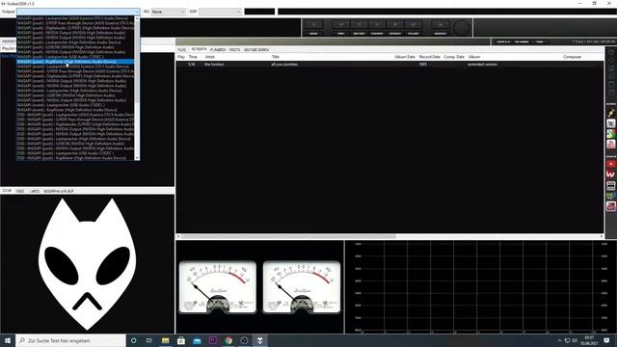617x347 pixels.
Task: Show the COVER tab
Action: click(x=7, y=191)
